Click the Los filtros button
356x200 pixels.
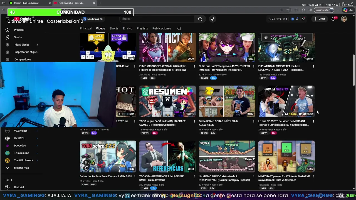[x=93, y=19]
